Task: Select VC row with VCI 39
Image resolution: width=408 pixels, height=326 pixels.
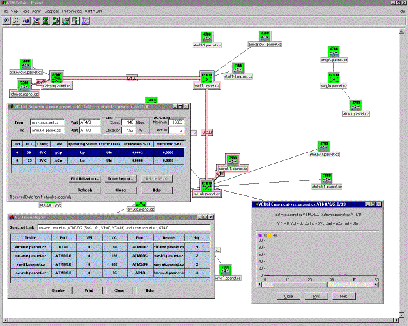Action: [98, 153]
